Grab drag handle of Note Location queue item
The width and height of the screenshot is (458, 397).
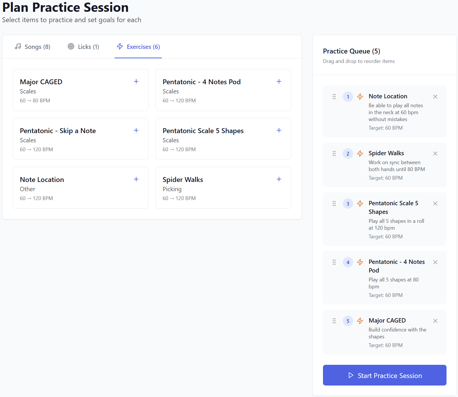(x=334, y=97)
